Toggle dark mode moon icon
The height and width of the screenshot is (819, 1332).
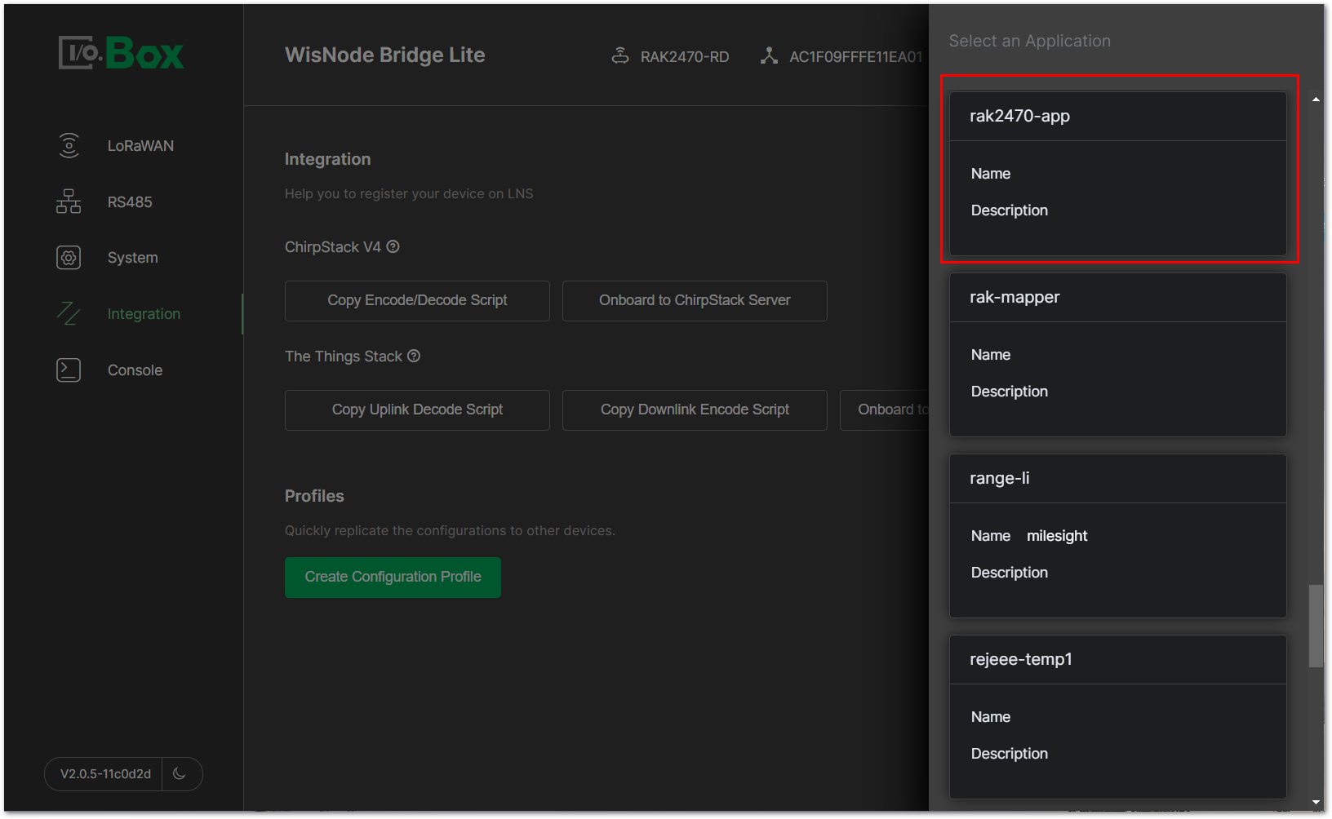coord(180,773)
